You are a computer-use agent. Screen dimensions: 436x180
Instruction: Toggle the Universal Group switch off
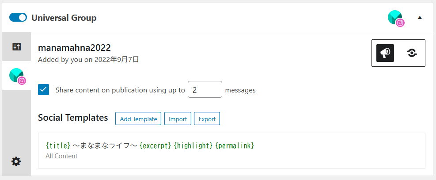(18, 18)
